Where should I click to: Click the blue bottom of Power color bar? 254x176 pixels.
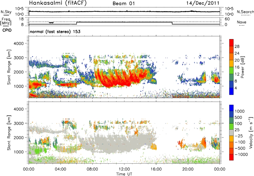[231, 91]
